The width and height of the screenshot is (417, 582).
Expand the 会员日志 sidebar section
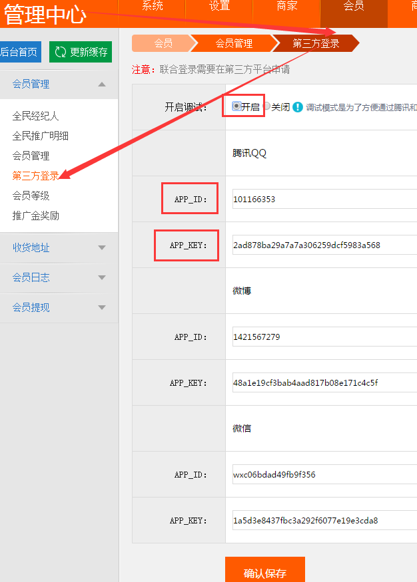pos(59,277)
